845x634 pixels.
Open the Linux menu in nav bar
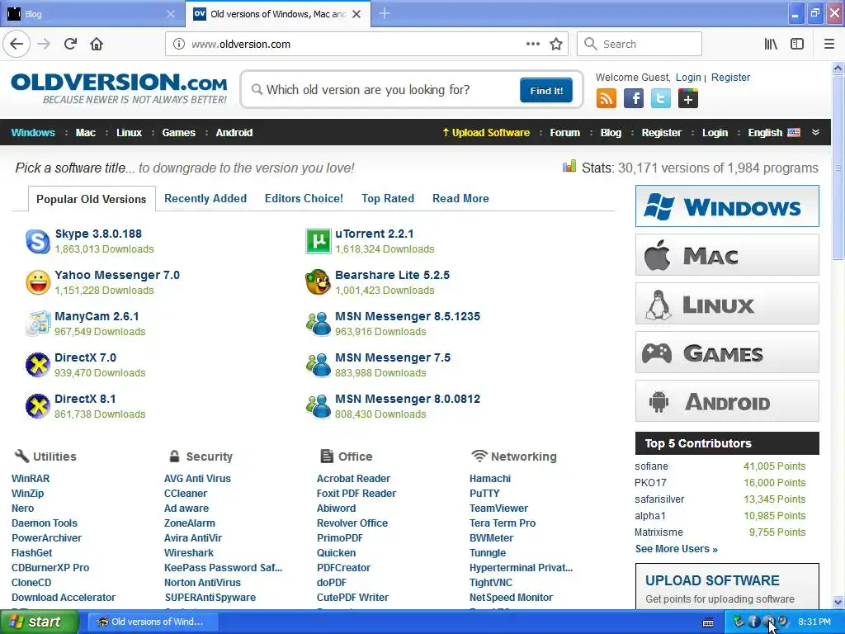129,133
